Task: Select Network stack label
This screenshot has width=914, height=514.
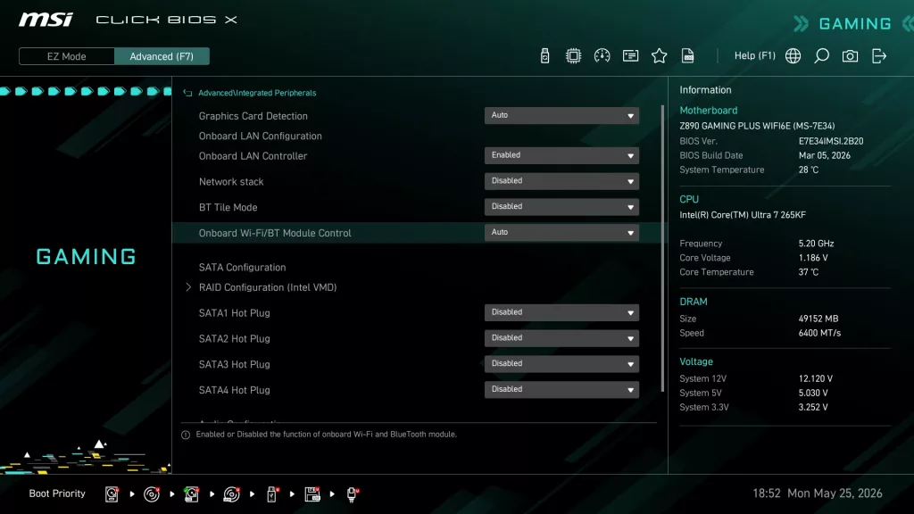Action: tap(231, 182)
